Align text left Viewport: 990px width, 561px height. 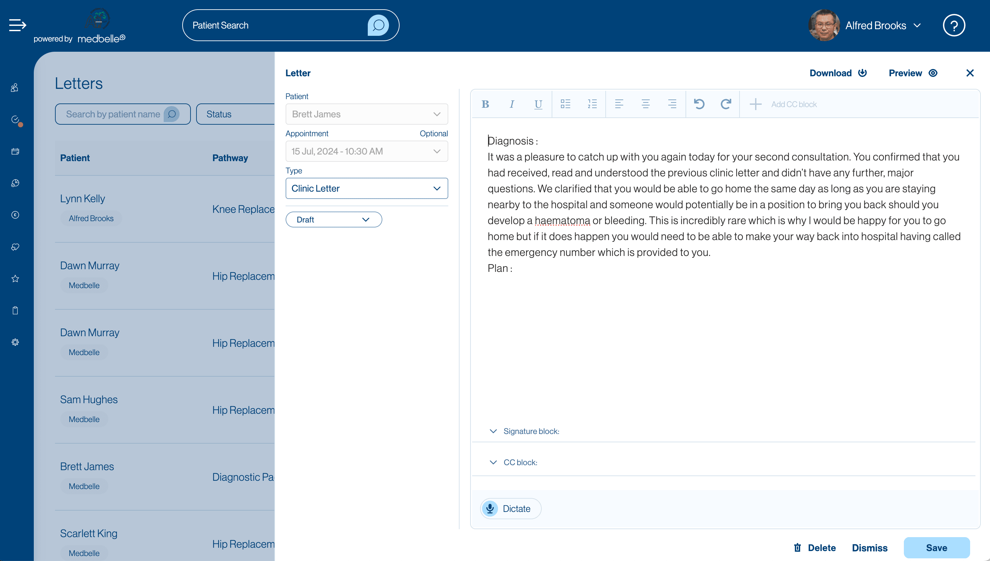pos(619,104)
